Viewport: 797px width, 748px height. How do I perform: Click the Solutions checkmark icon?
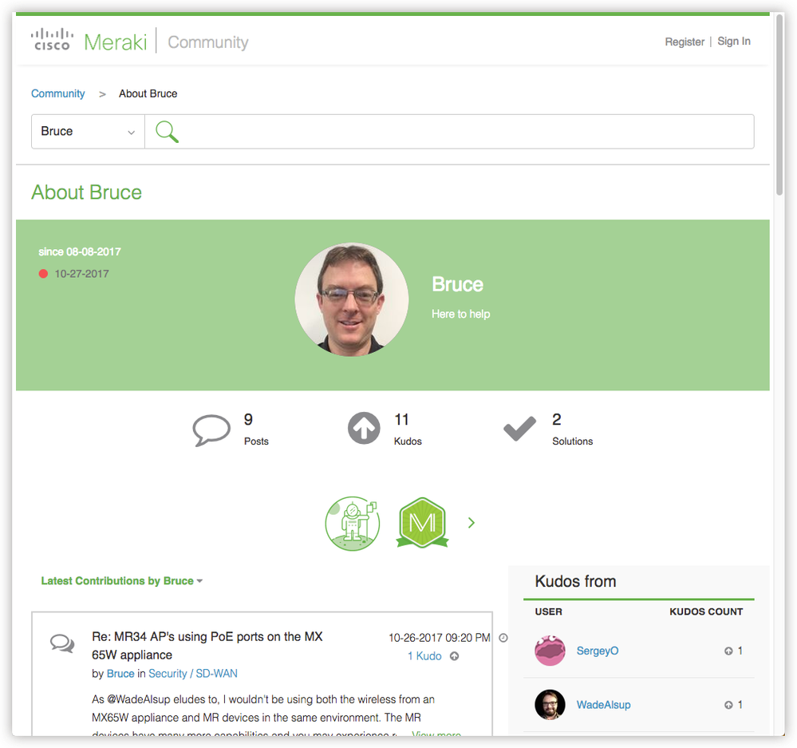(x=519, y=429)
